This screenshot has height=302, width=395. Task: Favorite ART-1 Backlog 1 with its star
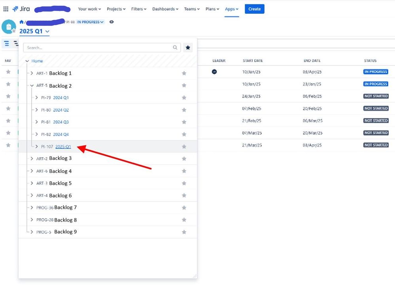pos(184,73)
